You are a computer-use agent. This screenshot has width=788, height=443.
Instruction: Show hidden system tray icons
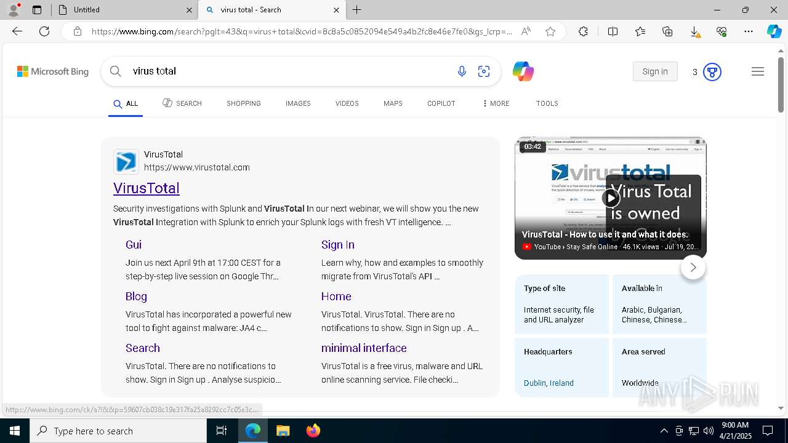(664, 431)
